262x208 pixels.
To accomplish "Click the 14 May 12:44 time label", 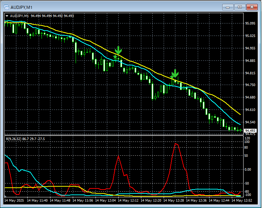I will pyautogui.click(x=219, y=200).
